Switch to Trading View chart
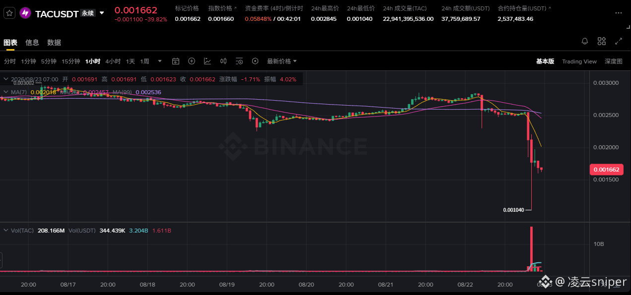The image size is (631, 295). pos(579,61)
